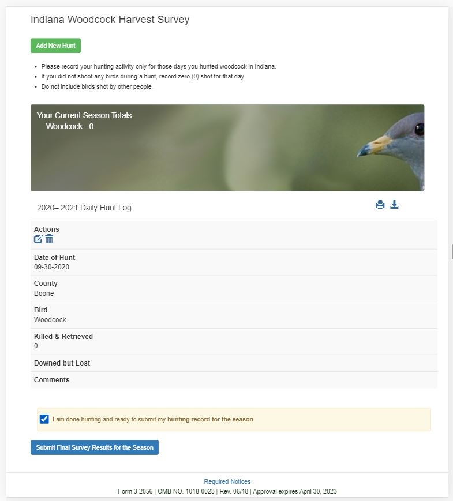Click the Killed & Retrieved label
The height and width of the screenshot is (501, 453).
coord(63,337)
